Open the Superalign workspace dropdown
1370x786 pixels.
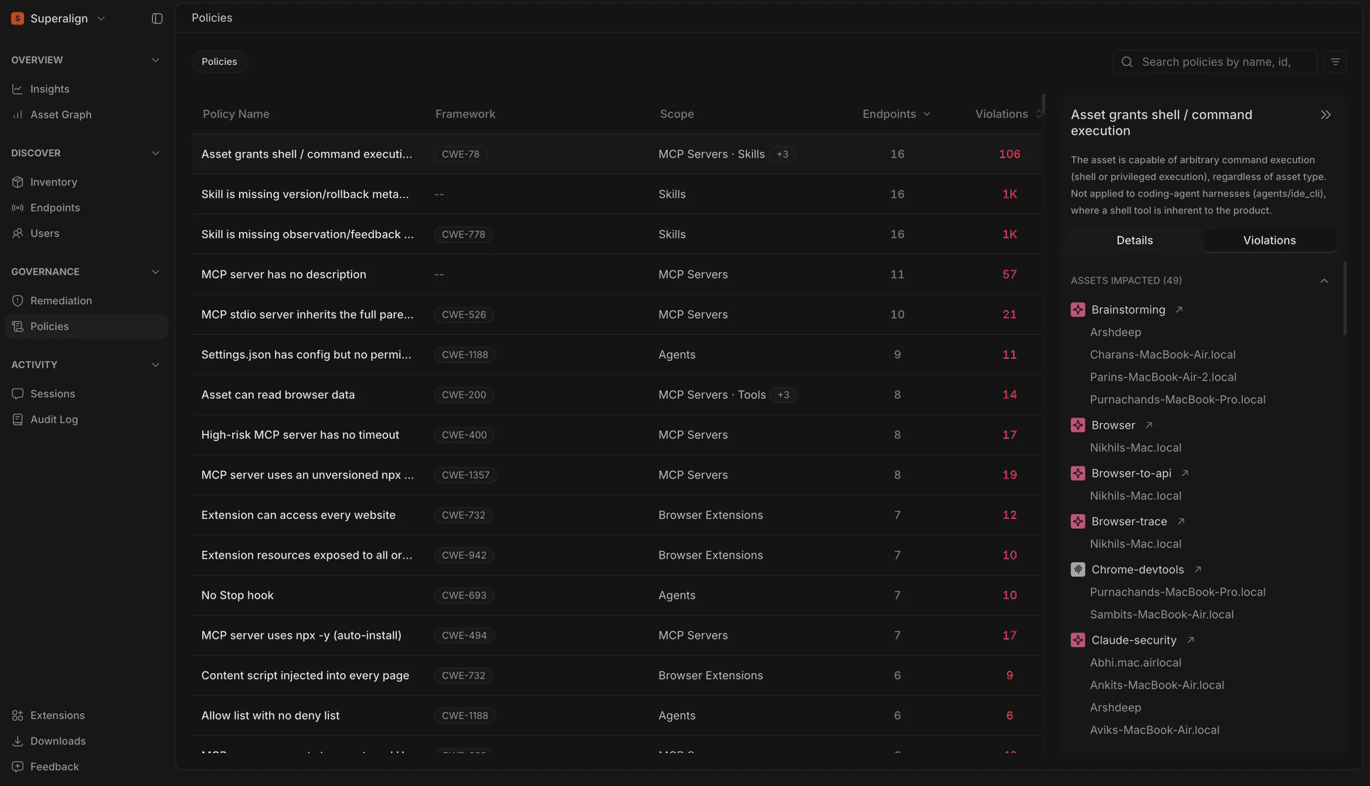tap(59, 18)
